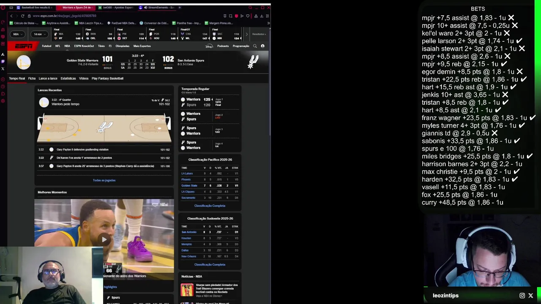Open the Lance a lance tab

[48, 79]
